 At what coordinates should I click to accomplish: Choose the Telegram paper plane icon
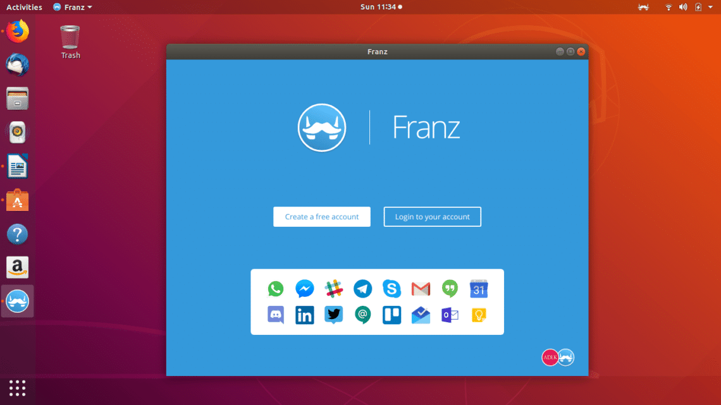click(x=362, y=289)
